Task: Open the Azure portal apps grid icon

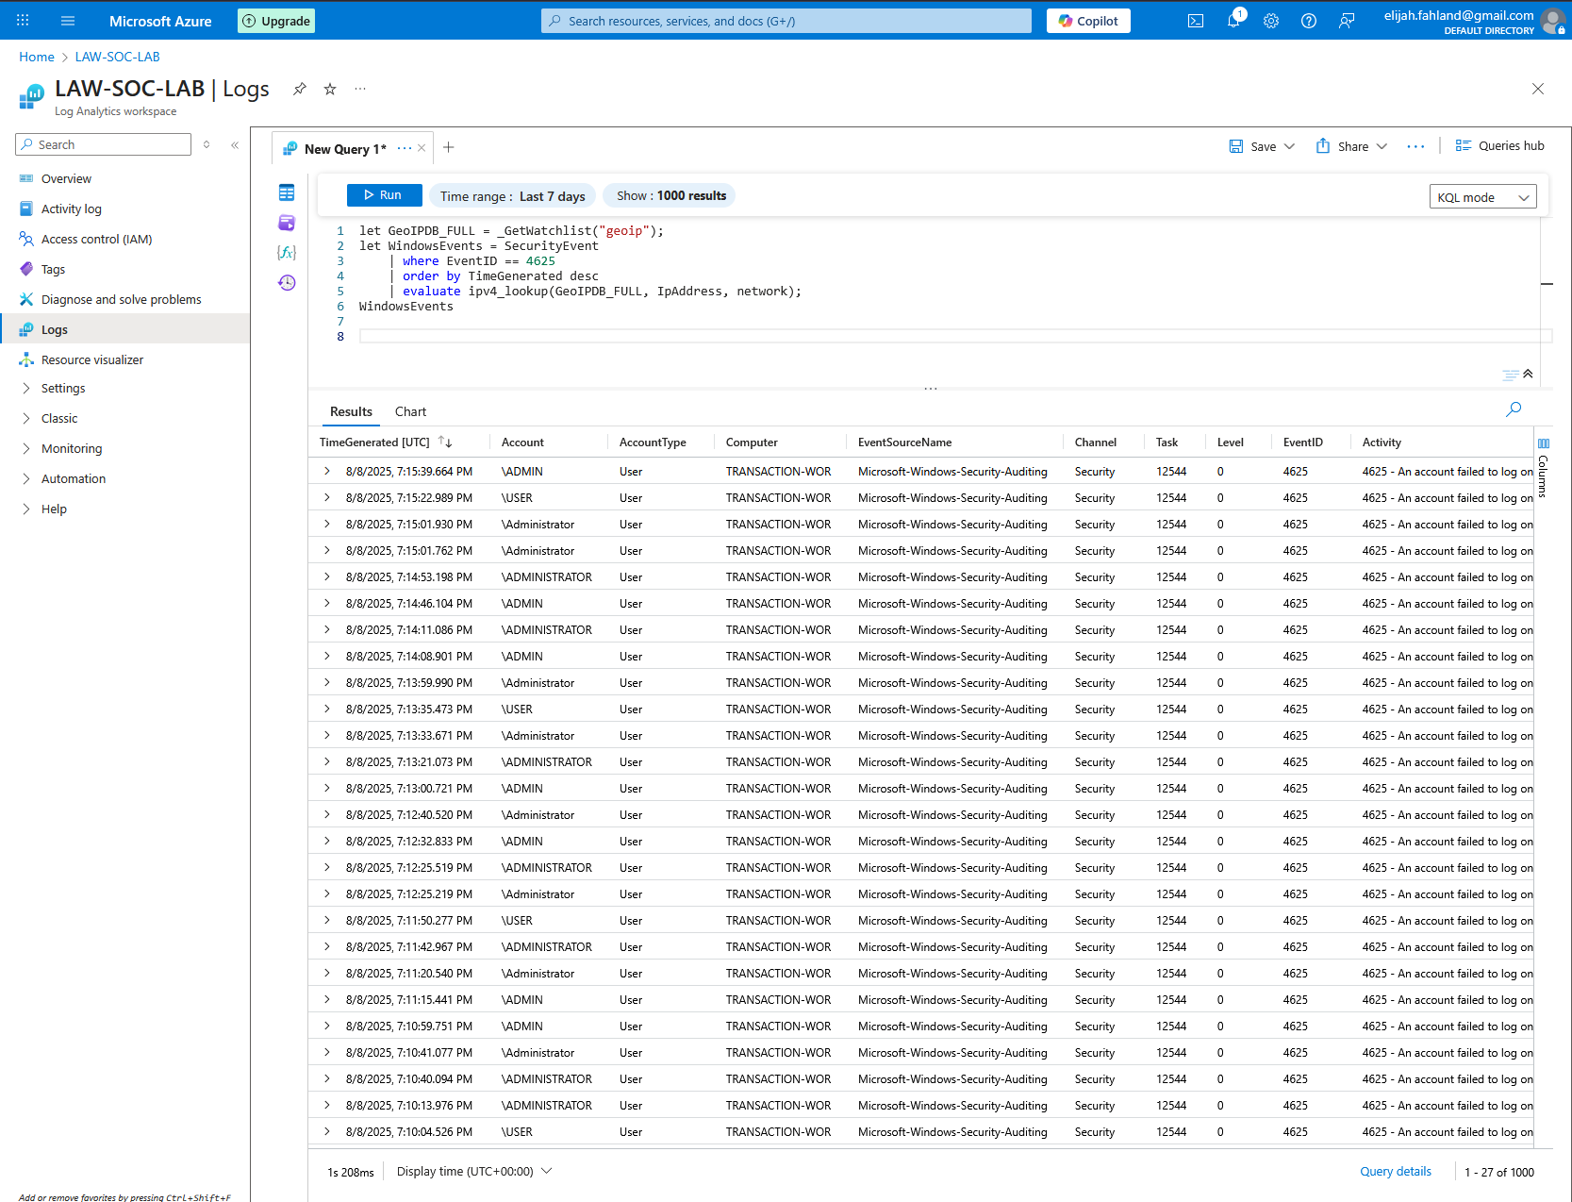Action: point(23,20)
